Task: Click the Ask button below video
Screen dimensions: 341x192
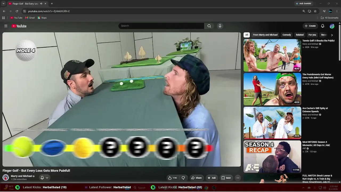Action: pyautogui.click(x=212, y=178)
